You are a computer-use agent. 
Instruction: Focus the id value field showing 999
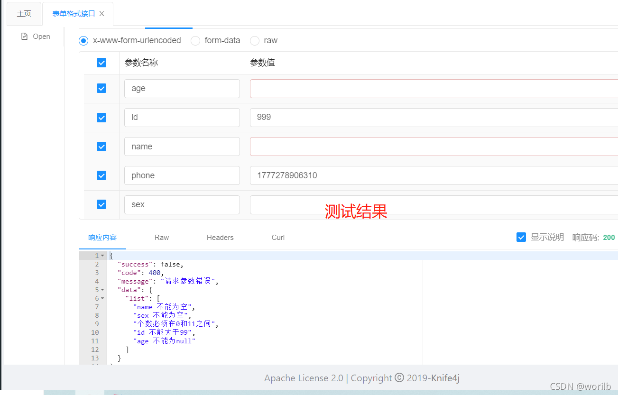click(434, 118)
